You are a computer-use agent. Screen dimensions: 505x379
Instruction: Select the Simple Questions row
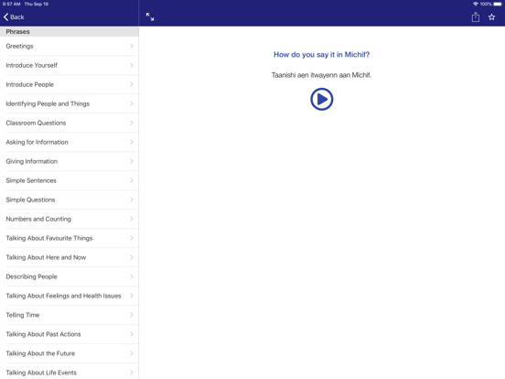(x=70, y=200)
